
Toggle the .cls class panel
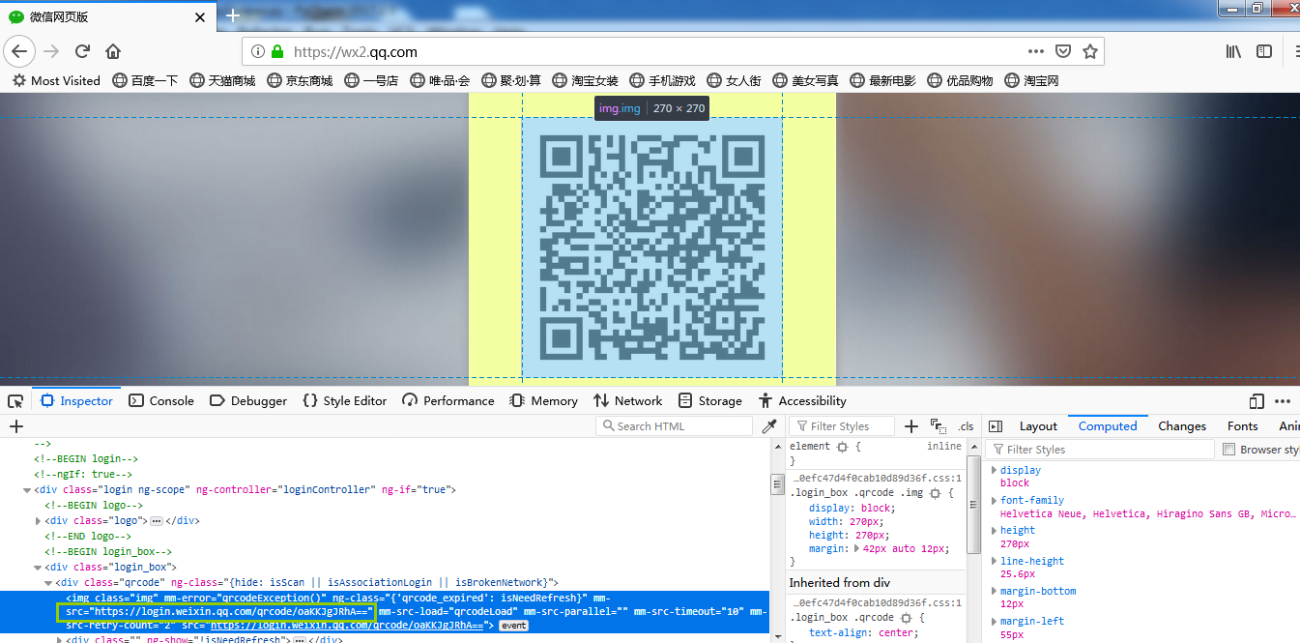pos(966,426)
